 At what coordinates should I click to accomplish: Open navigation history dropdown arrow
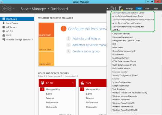(14, 9)
